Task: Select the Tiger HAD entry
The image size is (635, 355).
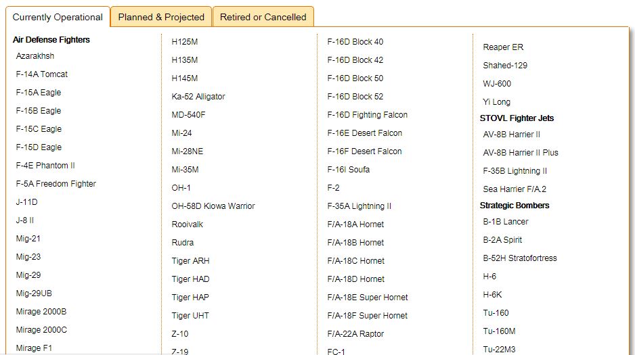Action: [x=191, y=279]
